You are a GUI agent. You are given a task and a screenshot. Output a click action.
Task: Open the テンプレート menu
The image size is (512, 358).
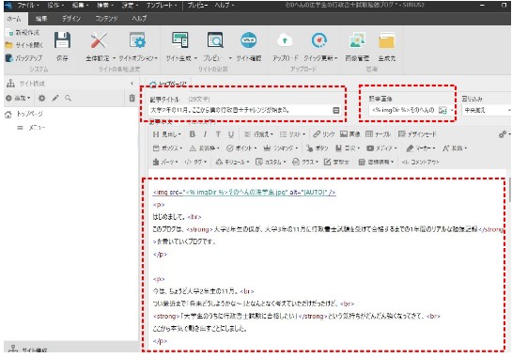[x=162, y=6]
